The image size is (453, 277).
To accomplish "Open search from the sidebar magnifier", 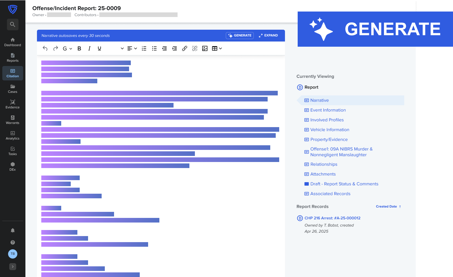I will pyautogui.click(x=13, y=25).
